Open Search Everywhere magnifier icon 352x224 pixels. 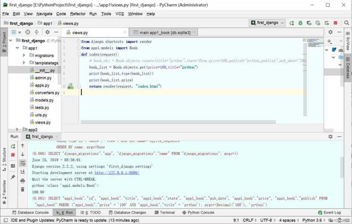pyautogui.click(x=347, y=23)
